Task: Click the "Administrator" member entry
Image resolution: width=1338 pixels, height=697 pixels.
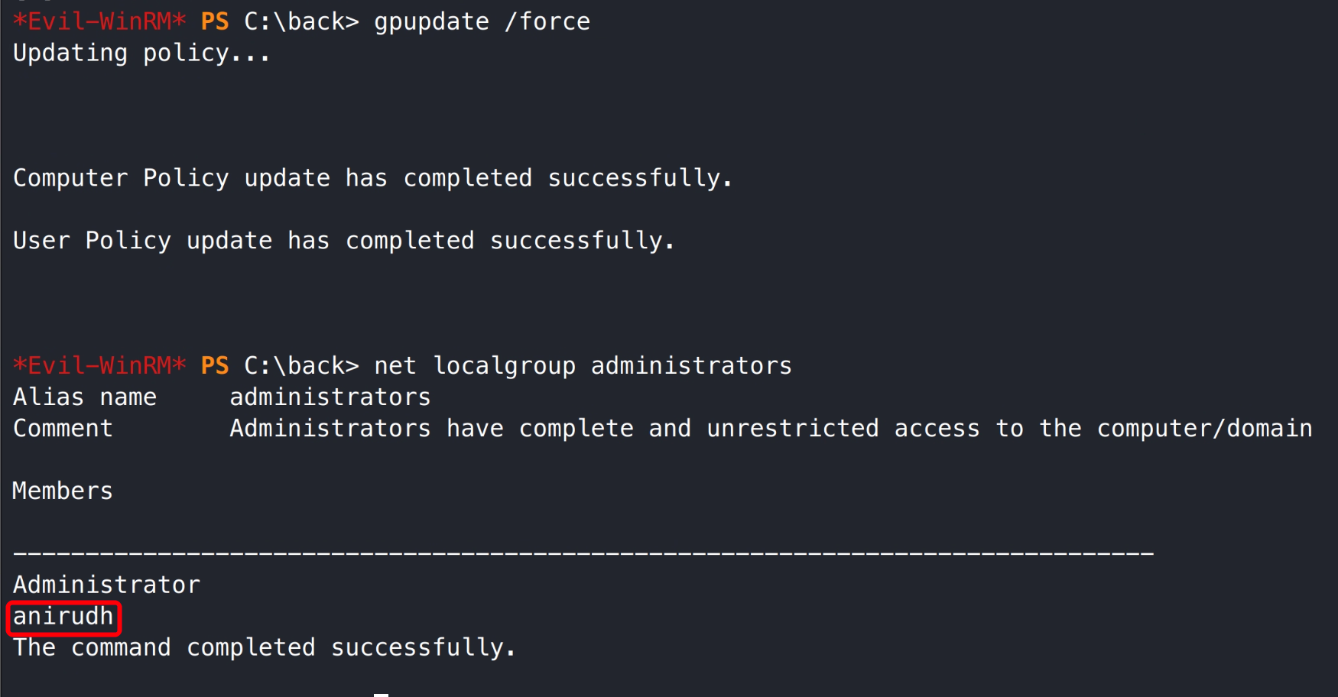Action: tap(106, 585)
